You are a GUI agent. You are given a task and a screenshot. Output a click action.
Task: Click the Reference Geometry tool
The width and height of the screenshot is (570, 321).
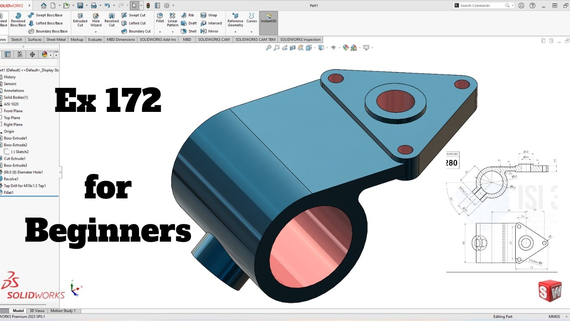pos(235,20)
